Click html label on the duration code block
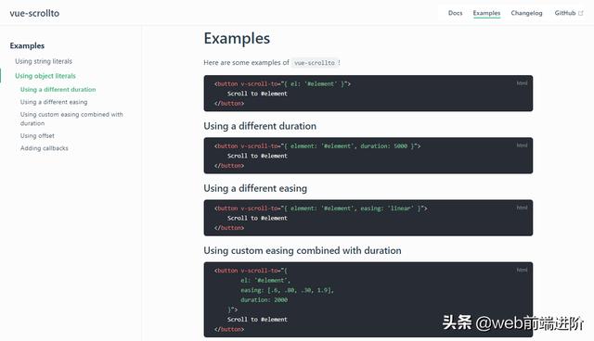Screen dimensions: 594x341 click(522, 145)
